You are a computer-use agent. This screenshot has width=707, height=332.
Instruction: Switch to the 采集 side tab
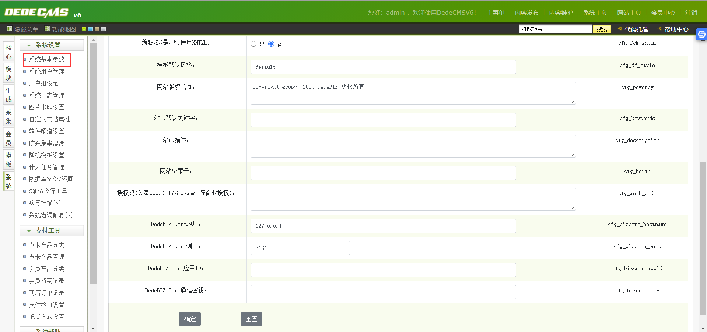coord(8,117)
